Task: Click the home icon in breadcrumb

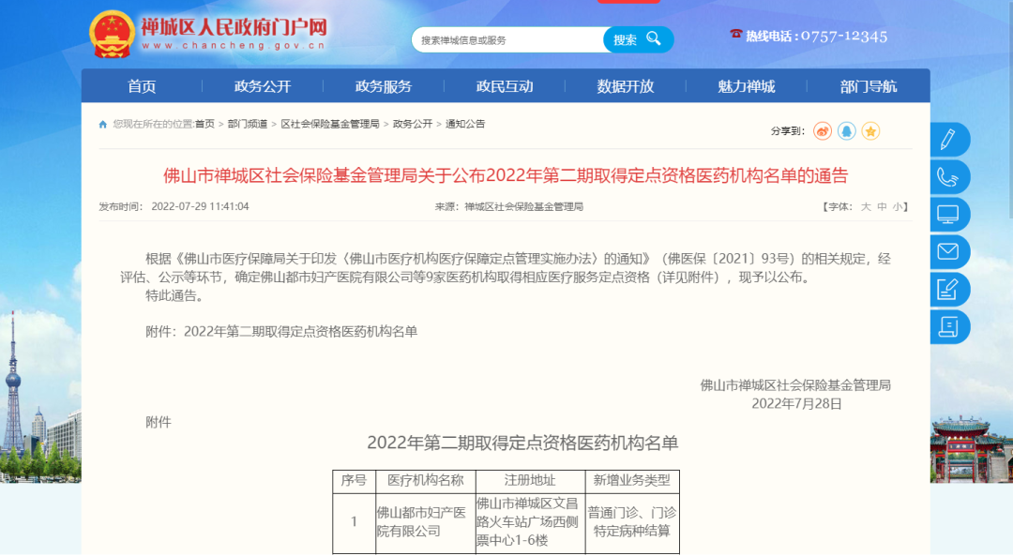Action: coord(103,124)
